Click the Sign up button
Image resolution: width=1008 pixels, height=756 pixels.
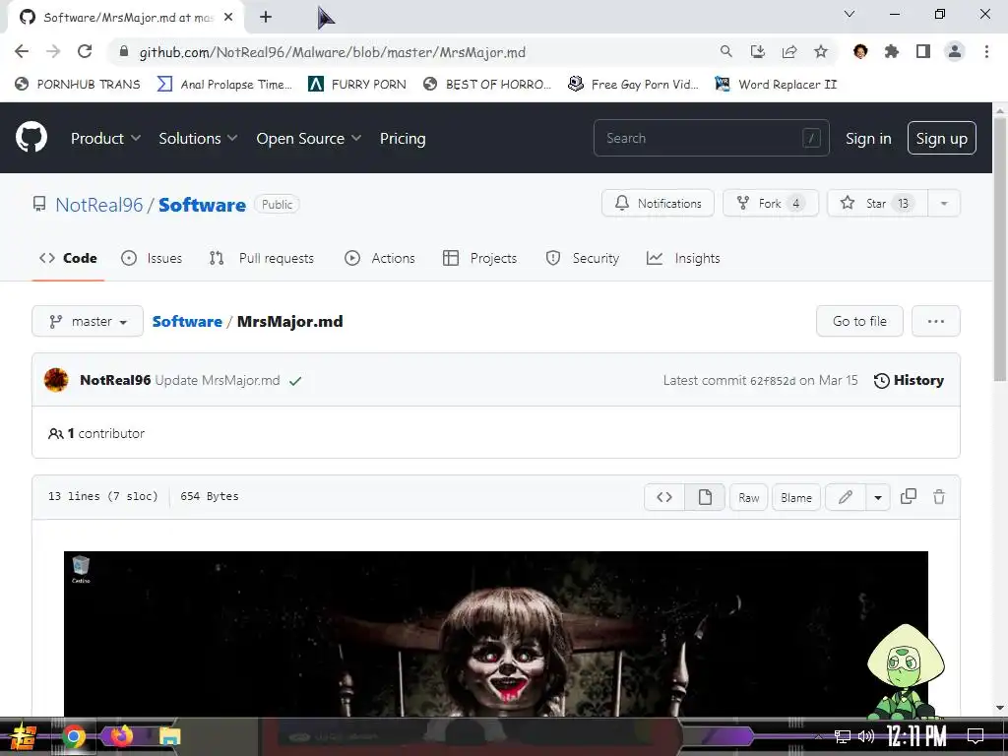tap(941, 138)
